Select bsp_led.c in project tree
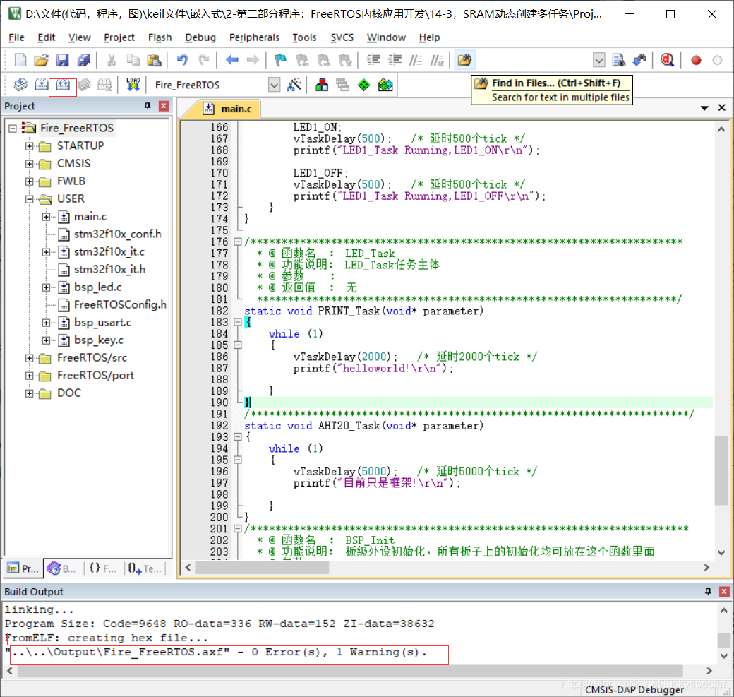Screen dimensions: 734x697 98,287
